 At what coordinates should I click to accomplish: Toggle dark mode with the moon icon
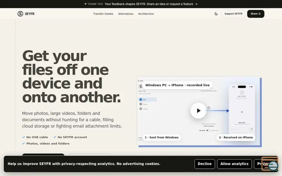pyautogui.click(x=216, y=14)
